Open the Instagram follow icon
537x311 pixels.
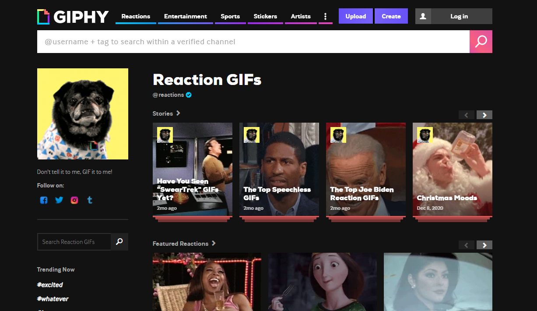(74, 200)
